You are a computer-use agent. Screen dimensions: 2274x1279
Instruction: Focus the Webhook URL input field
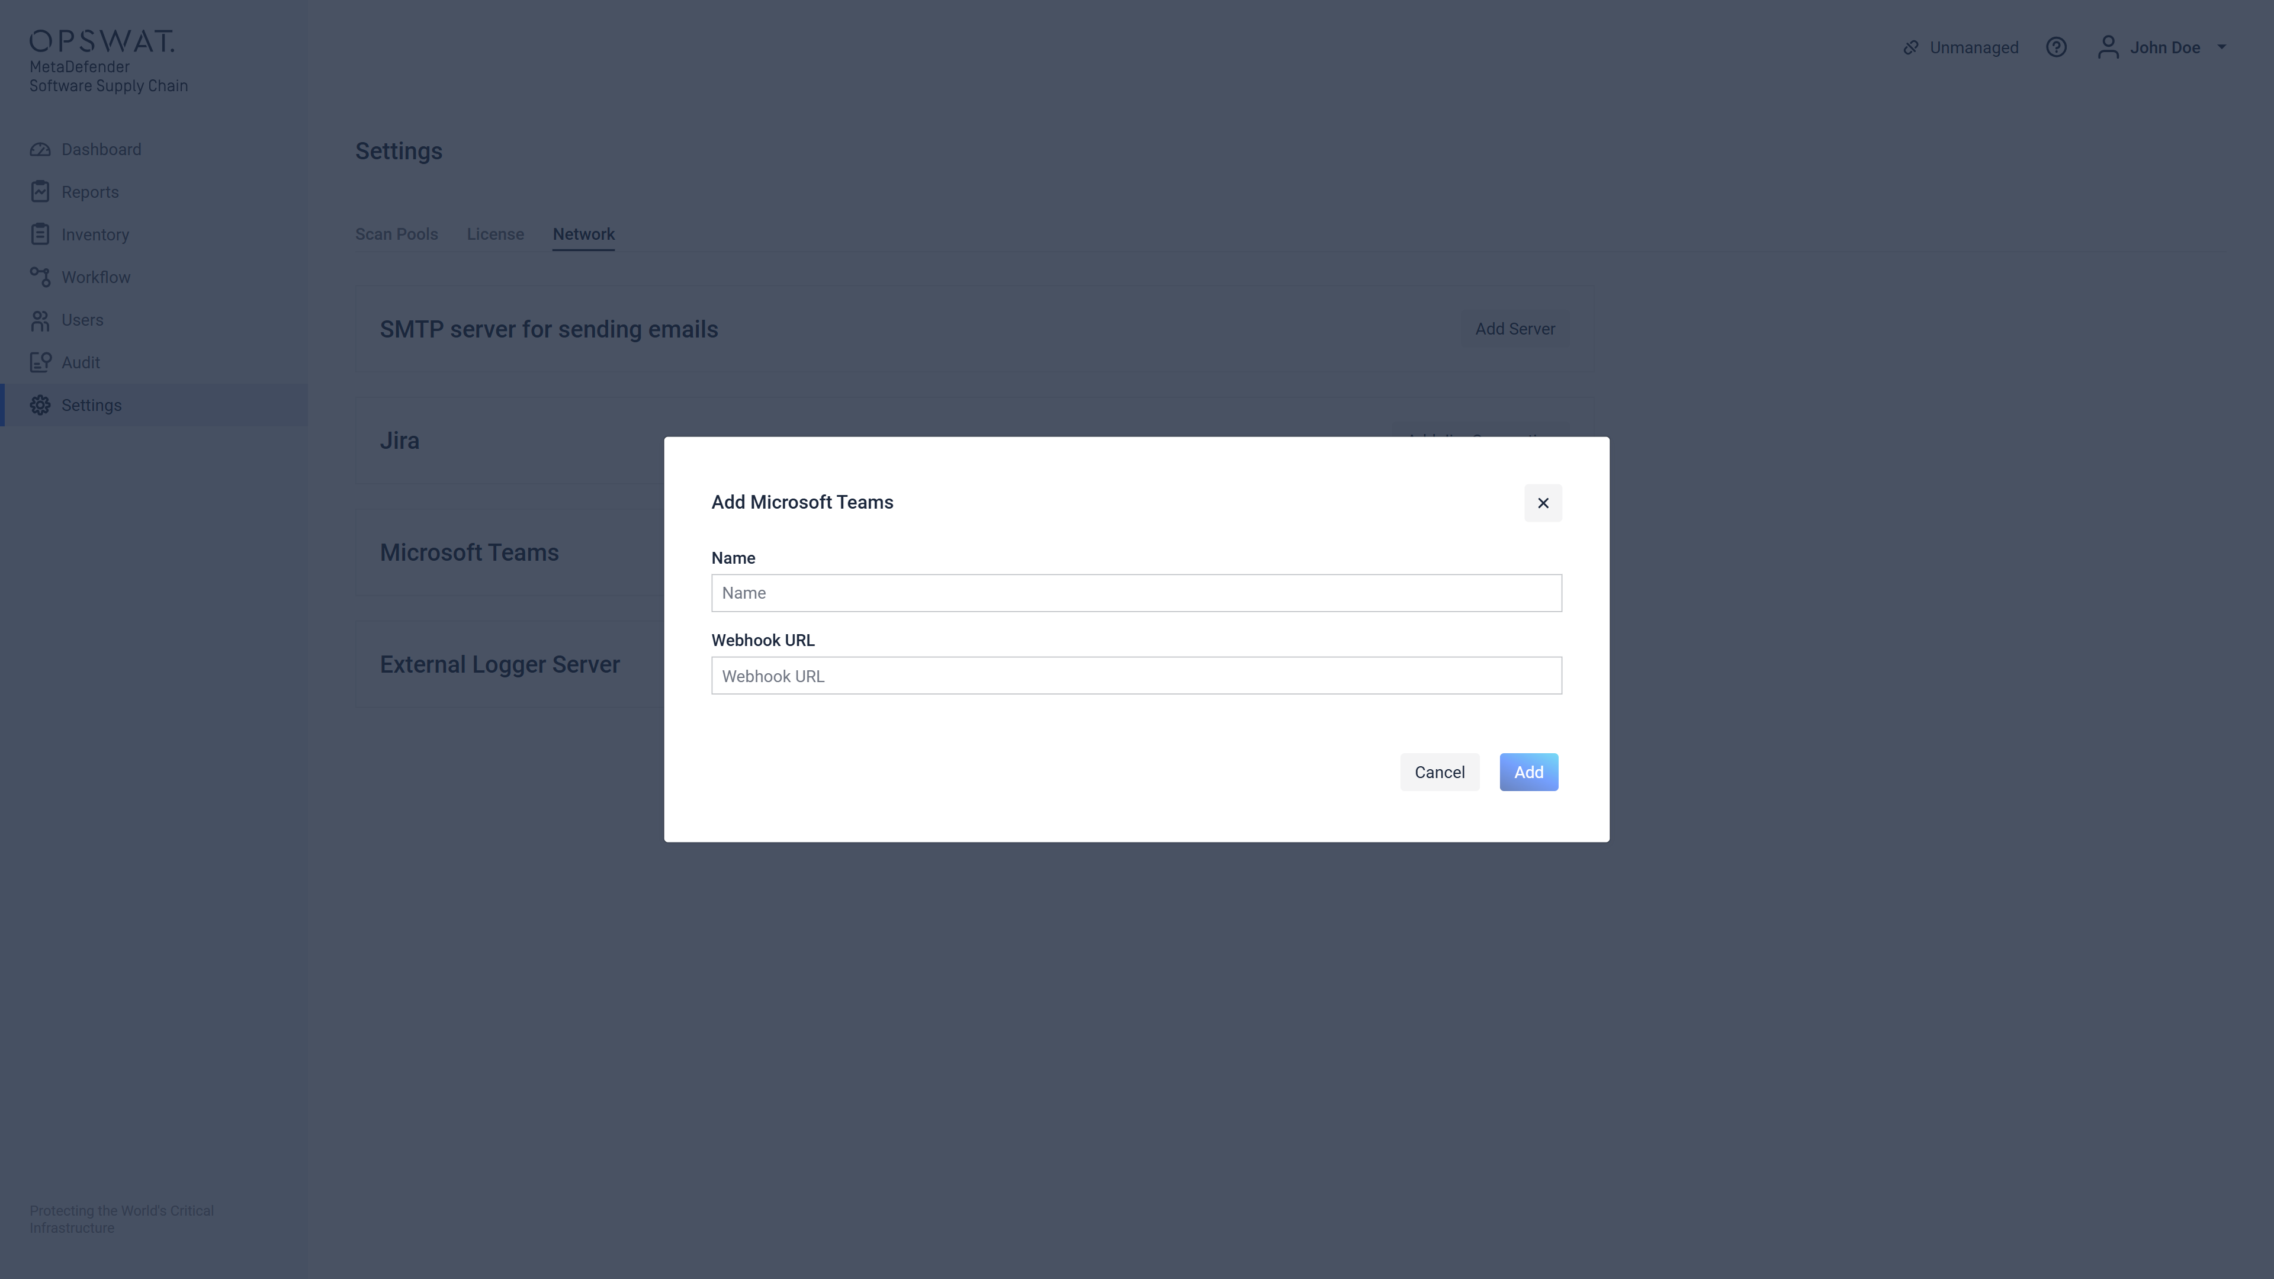[1136, 676]
